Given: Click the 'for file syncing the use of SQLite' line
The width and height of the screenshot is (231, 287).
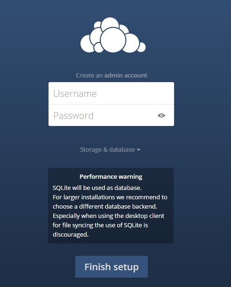Looking at the screenshot, I should (x=100, y=225).
